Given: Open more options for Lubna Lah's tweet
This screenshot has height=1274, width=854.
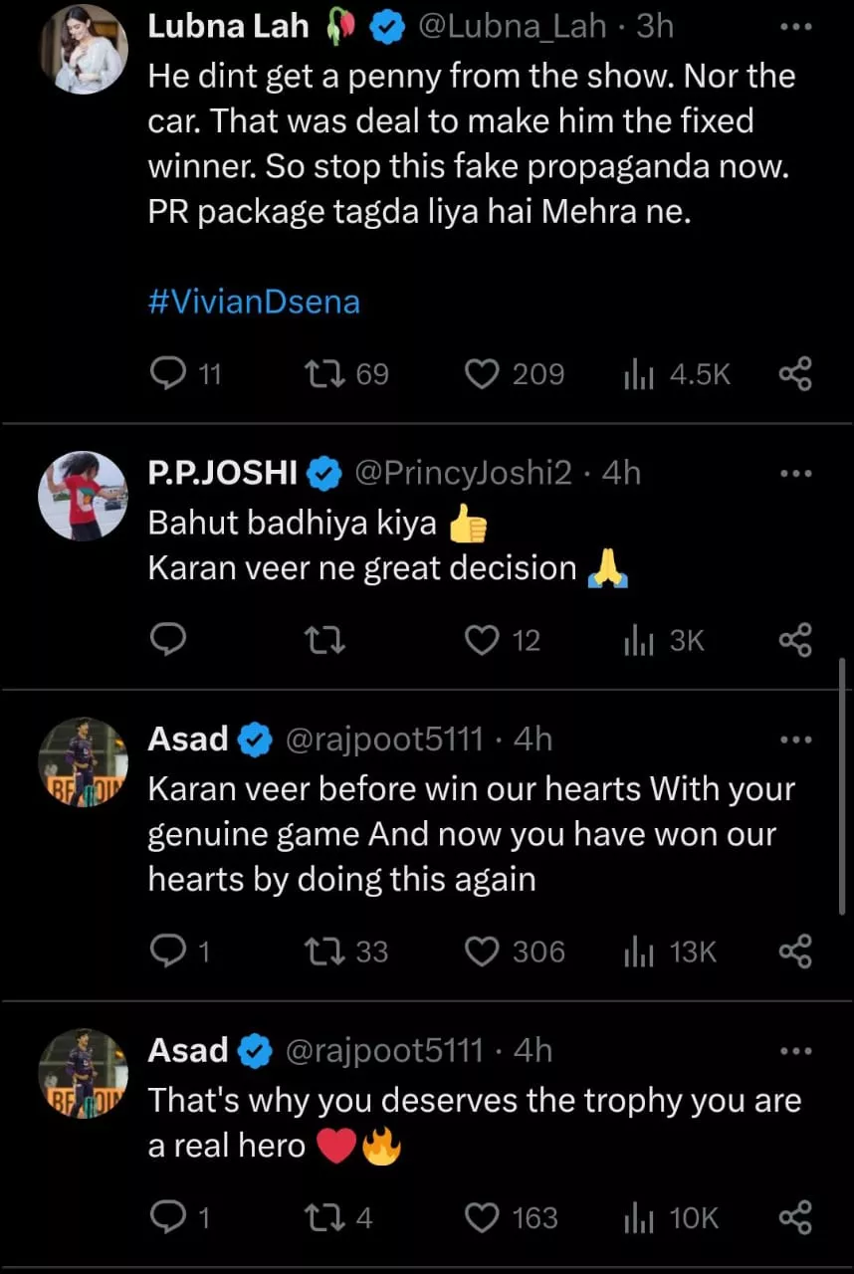Looking at the screenshot, I should [x=795, y=27].
